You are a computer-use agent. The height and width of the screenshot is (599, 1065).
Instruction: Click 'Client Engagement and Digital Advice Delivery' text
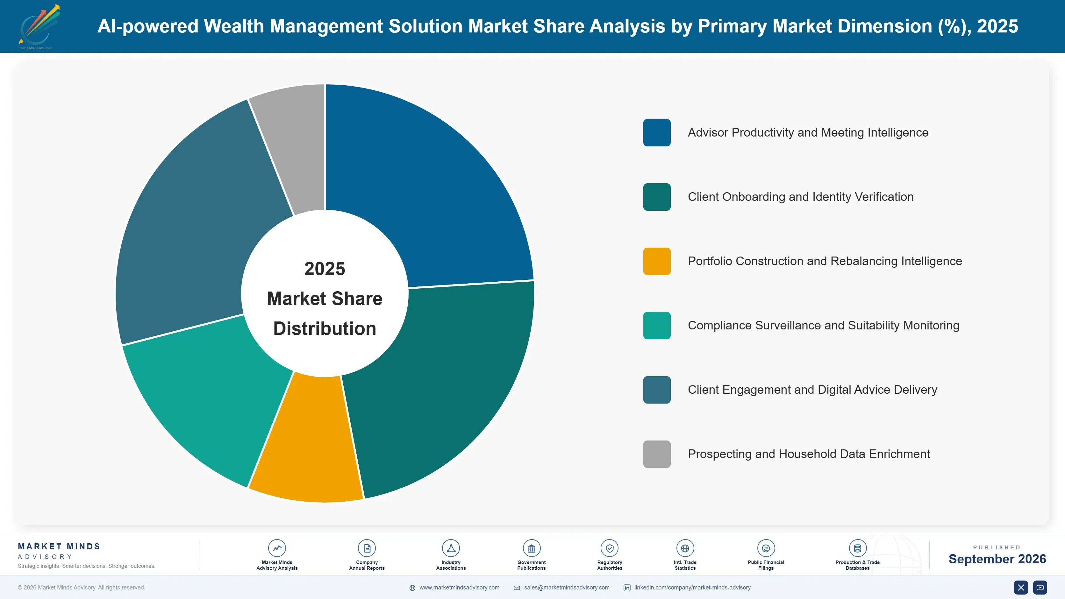[812, 390]
